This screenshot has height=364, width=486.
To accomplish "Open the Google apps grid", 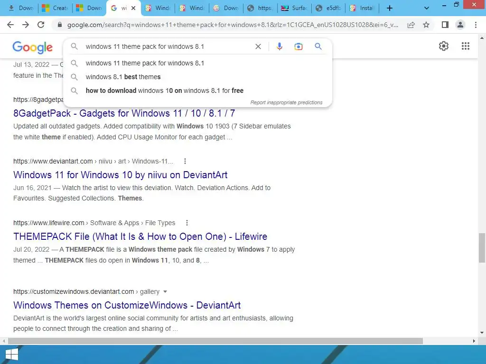I will coord(465,46).
